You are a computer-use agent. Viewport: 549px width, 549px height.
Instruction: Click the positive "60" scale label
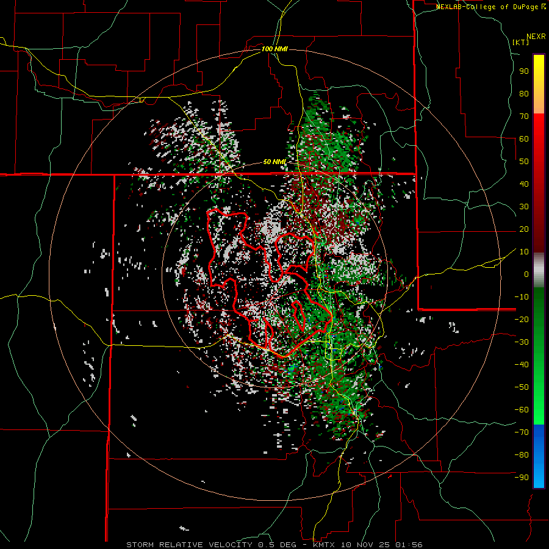click(x=524, y=138)
